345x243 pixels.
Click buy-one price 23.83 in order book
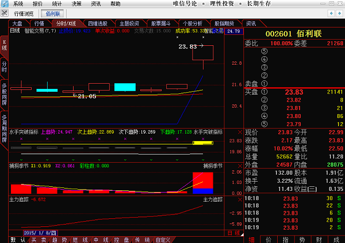[x=294, y=92]
